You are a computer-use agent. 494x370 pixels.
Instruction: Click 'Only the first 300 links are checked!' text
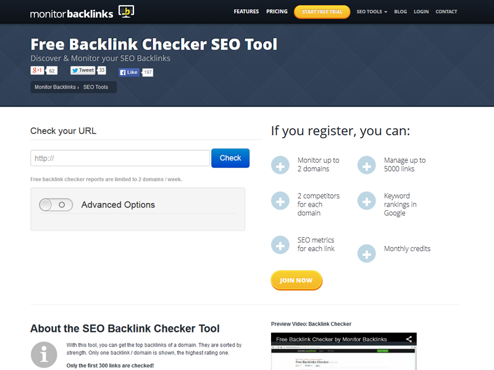[x=110, y=366]
